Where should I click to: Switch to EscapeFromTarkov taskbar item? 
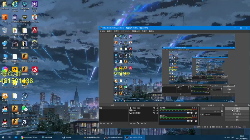point(113,138)
